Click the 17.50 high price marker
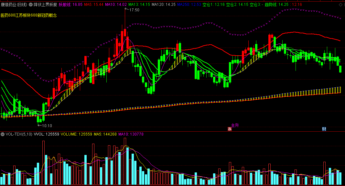Screen dimensions: 345x186 click(134, 10)
